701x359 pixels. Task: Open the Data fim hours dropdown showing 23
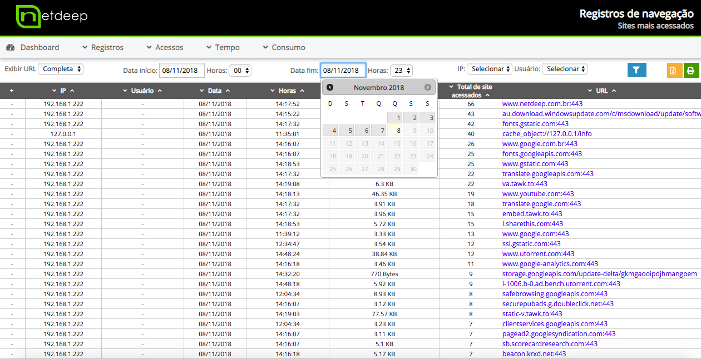(401, 71)
